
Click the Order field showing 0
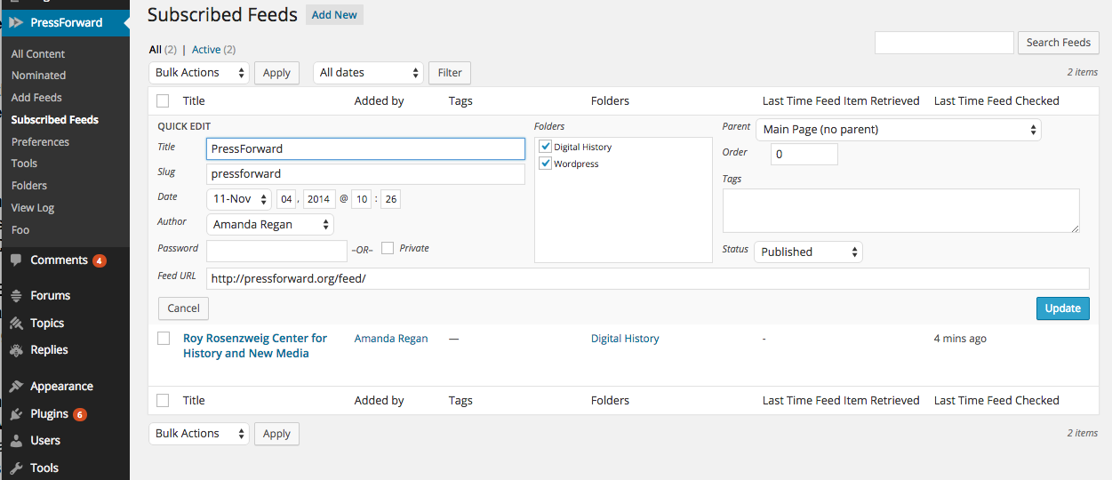point(804,155)
